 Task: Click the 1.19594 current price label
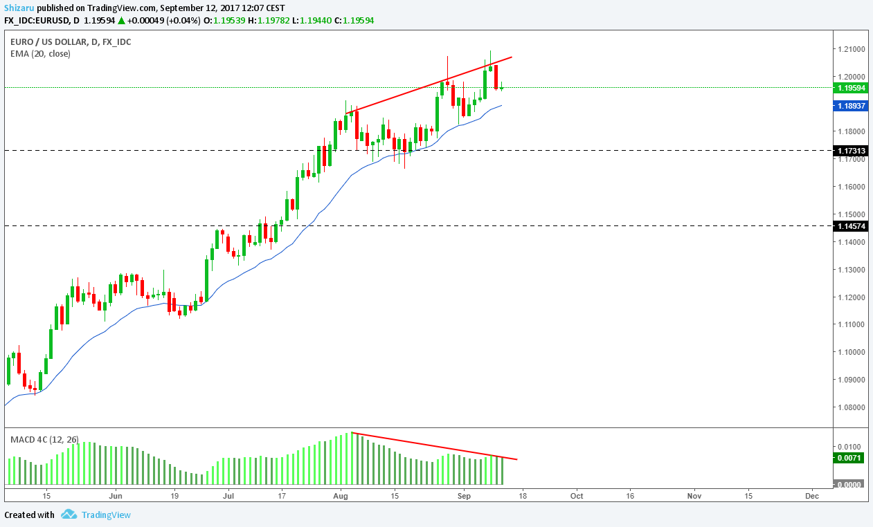pos(851,88)
